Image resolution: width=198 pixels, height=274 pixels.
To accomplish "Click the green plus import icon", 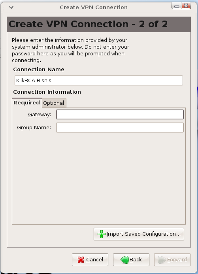I will coord(102,234).
